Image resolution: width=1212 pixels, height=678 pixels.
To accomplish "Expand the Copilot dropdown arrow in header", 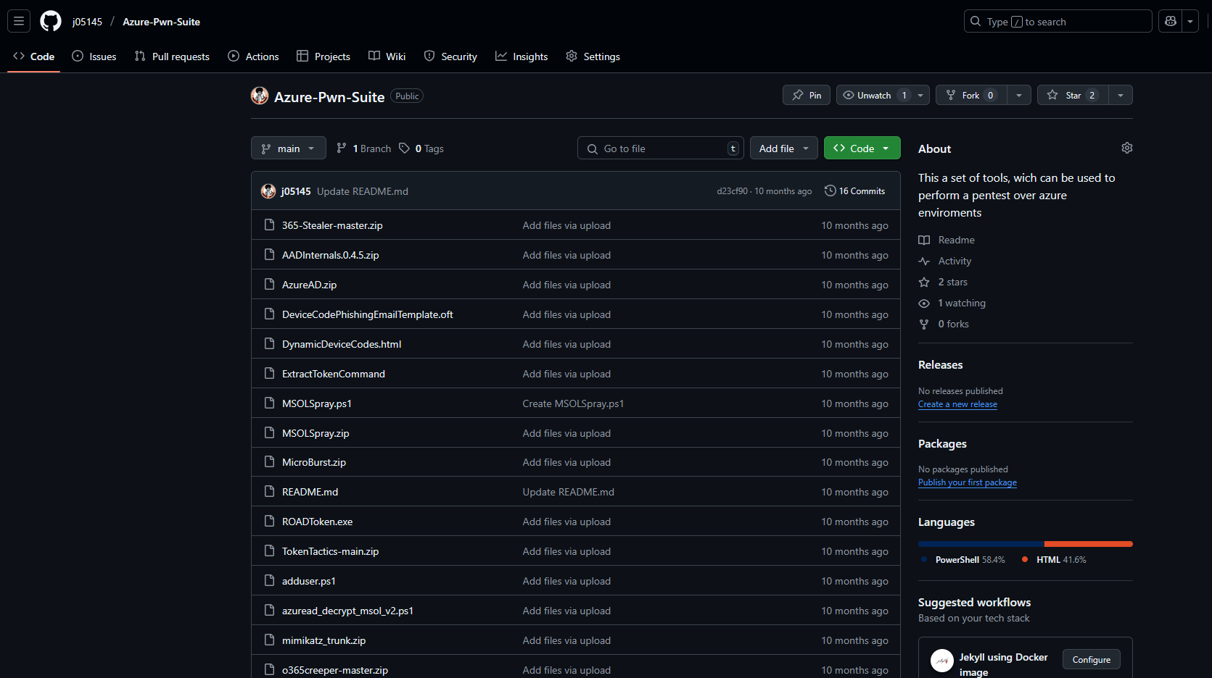I will coord(1190,21).
